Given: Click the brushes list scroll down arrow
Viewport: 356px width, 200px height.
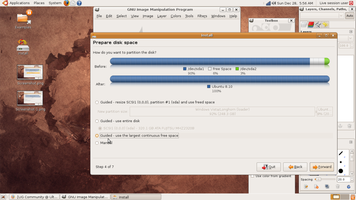Looking at the screenshot, I should (x=352, y=174).
